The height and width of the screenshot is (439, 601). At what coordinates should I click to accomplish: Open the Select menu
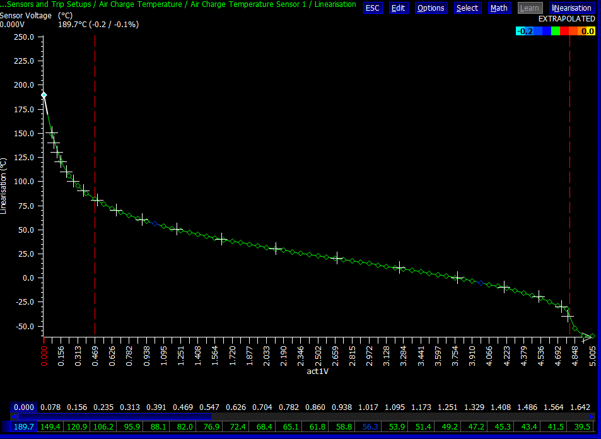pos(467,8)
